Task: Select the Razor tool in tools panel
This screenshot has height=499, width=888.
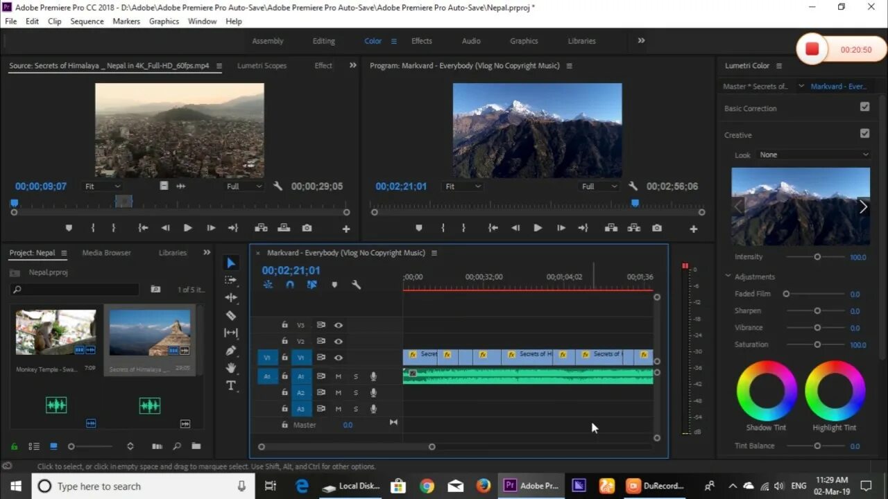Action: [x=231, y=315]
